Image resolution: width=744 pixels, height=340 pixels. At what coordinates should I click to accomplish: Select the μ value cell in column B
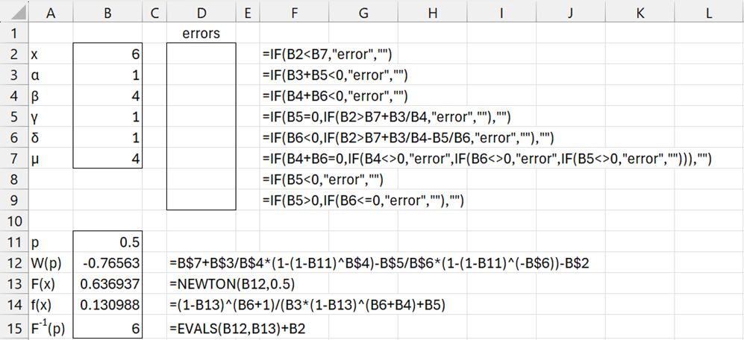[x=107, y=158]
